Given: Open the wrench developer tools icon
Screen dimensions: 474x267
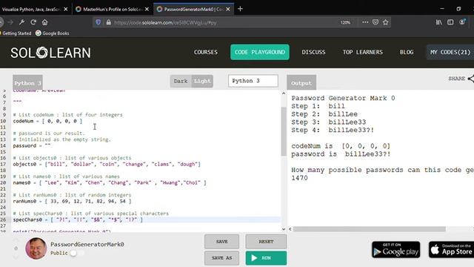Looking at the screenshot, I should point(21,22).
